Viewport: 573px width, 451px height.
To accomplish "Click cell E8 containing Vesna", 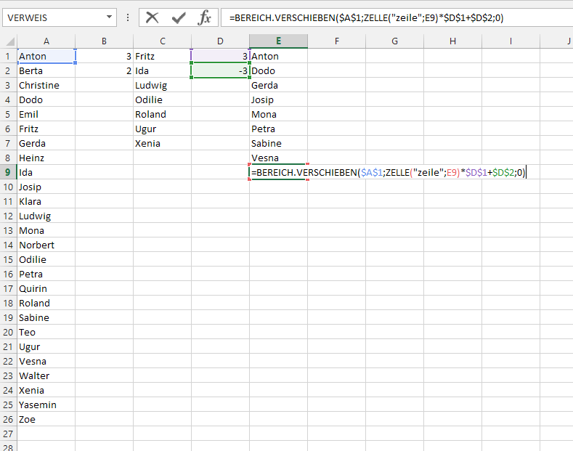I will click(x=278, y=158).
